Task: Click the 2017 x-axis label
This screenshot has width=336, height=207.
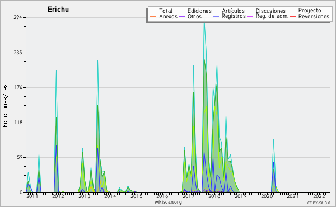Action: tap(188, 196)
